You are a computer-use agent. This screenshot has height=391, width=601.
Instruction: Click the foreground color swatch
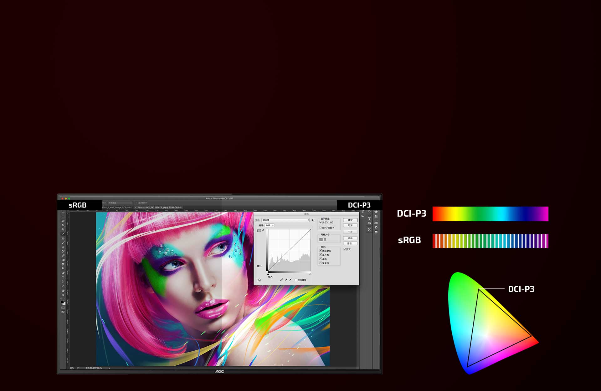(62, 302)
